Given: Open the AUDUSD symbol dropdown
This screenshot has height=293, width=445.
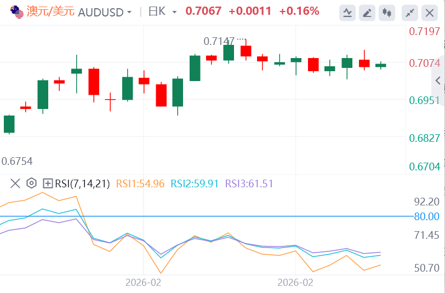Looking at the screenshot, I should 105,12.
